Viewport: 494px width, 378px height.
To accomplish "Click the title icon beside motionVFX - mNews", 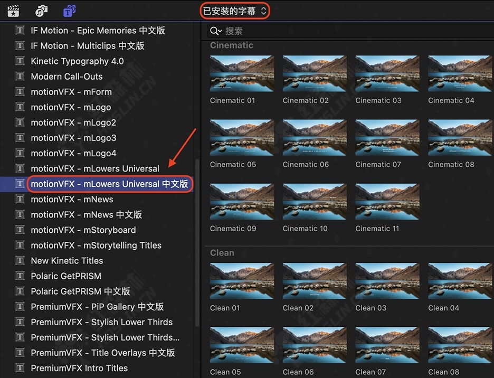I will (x=20, y=199).
